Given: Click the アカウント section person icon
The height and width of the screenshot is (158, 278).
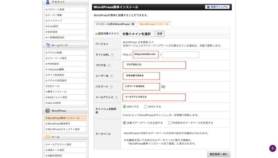Looking at the screenshot, I should point(48,2).
